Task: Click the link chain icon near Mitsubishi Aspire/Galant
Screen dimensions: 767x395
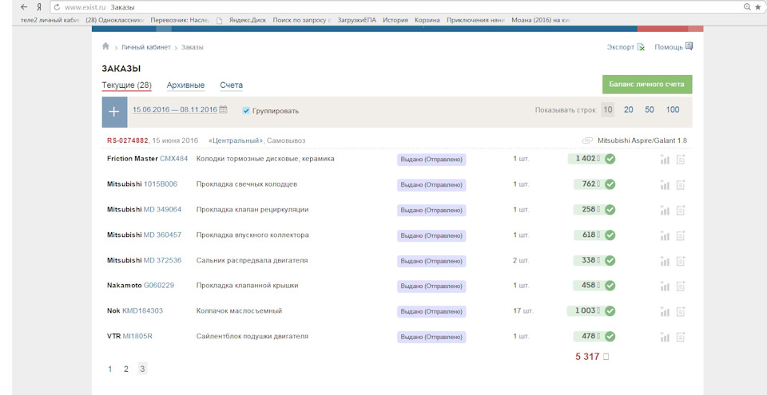Action: [588, 140]
